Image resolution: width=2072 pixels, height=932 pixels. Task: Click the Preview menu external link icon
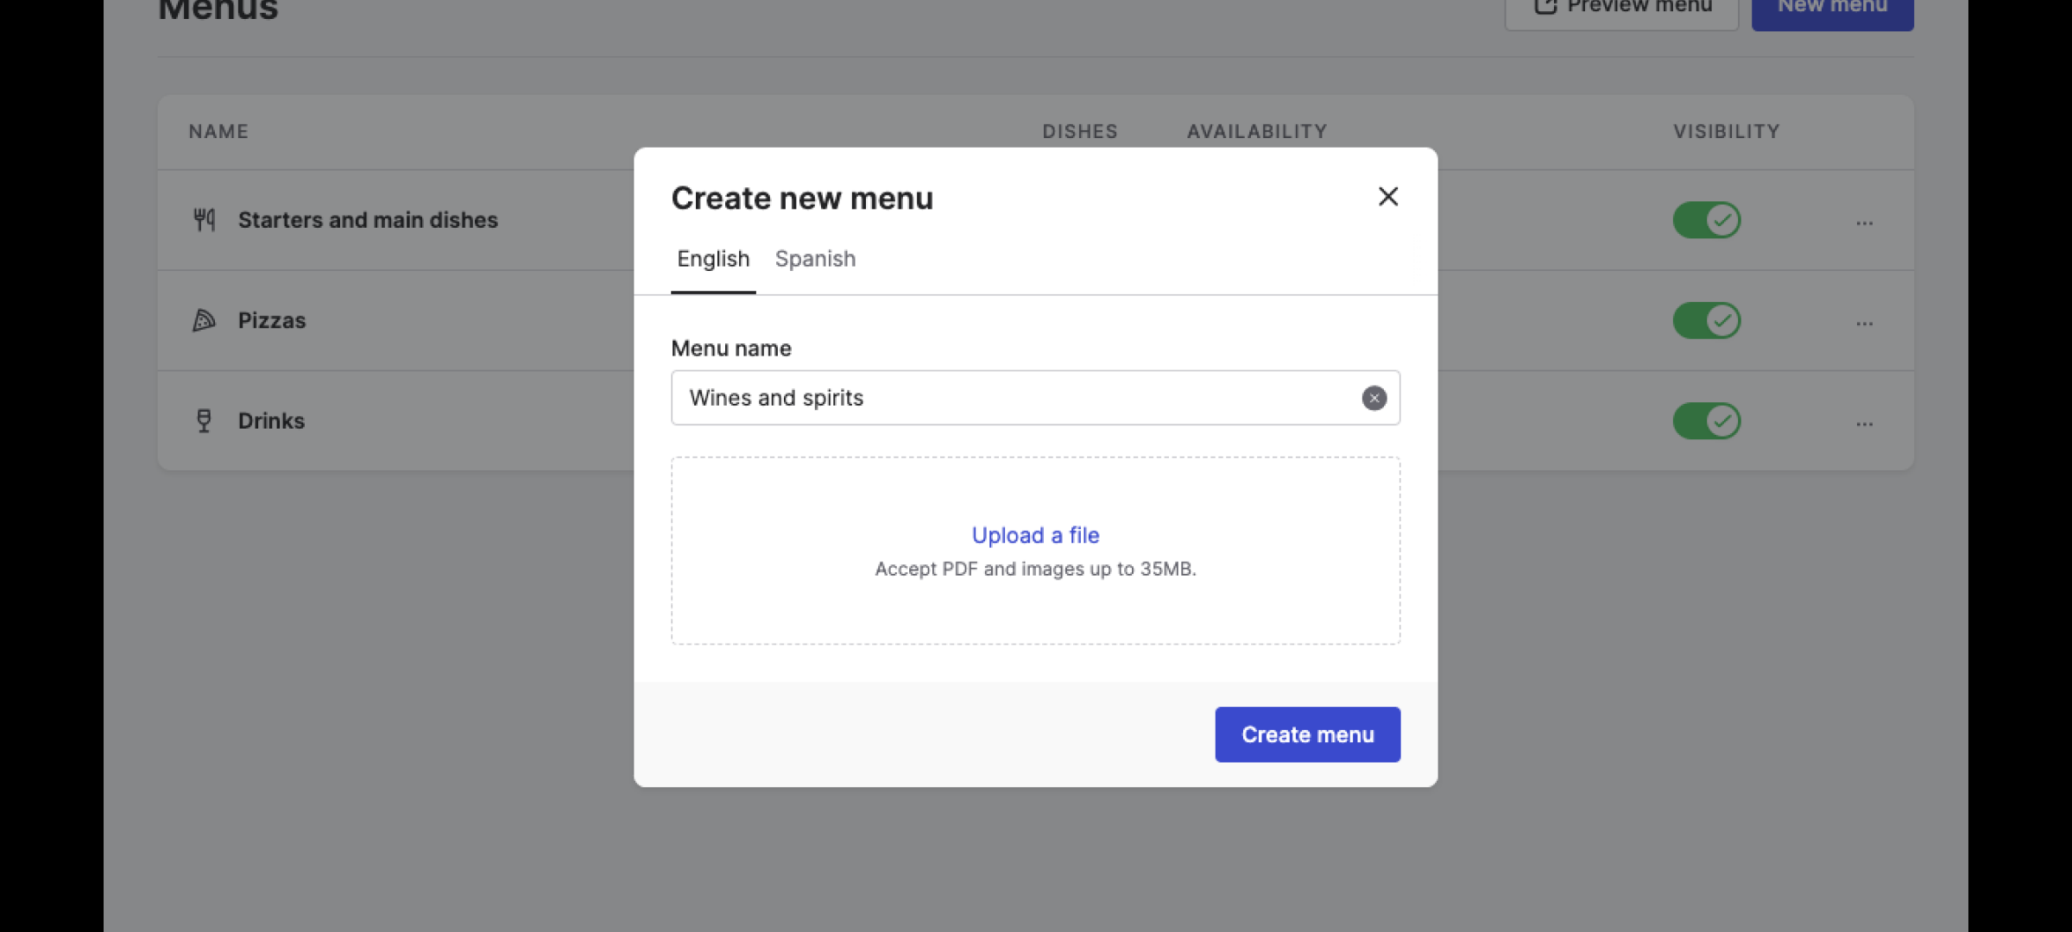click(1545, 7)
